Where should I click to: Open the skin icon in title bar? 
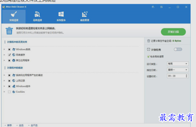coord(153,7)
